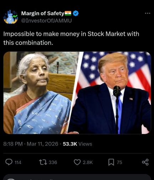Viewport: 154px width, 180px height.
Task: Click the blue verified checkmark badge
Action: click(x=75, y=13)
